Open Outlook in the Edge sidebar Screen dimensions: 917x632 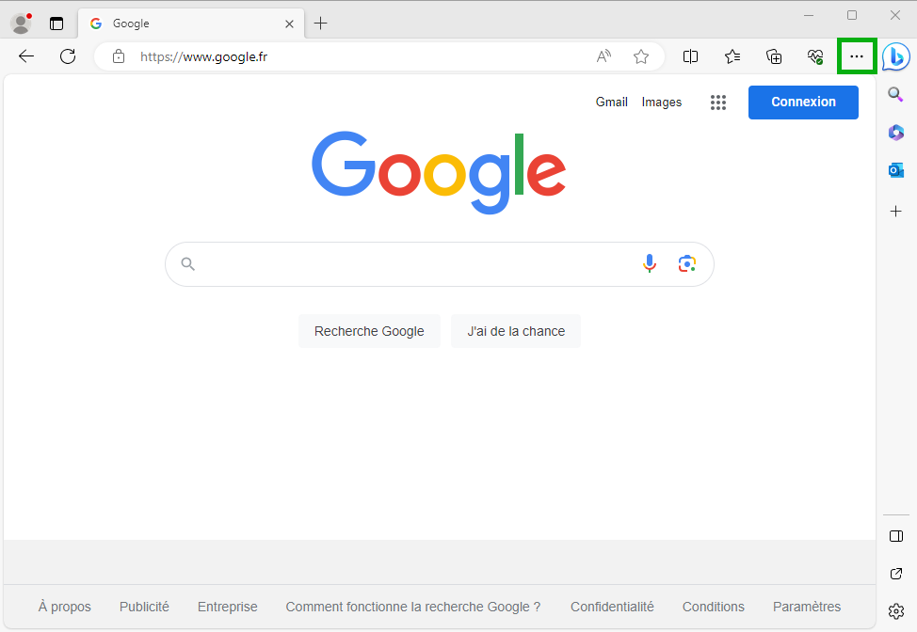896,170
